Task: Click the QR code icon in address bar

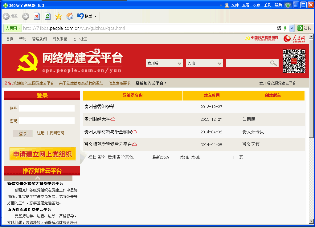Action: coord(279,28)
